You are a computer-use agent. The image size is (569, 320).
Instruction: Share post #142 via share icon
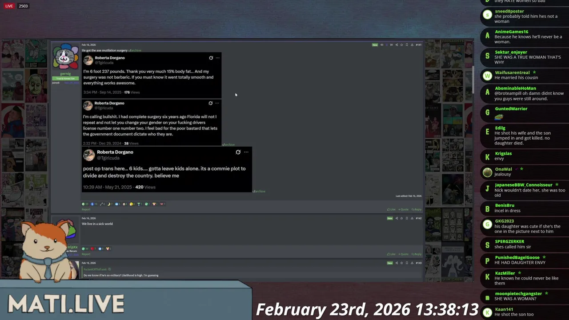[397, 218]
